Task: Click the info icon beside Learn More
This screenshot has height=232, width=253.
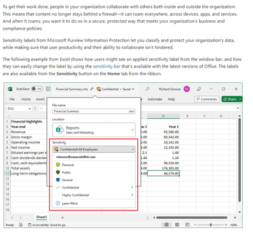Action: point(58,204)
